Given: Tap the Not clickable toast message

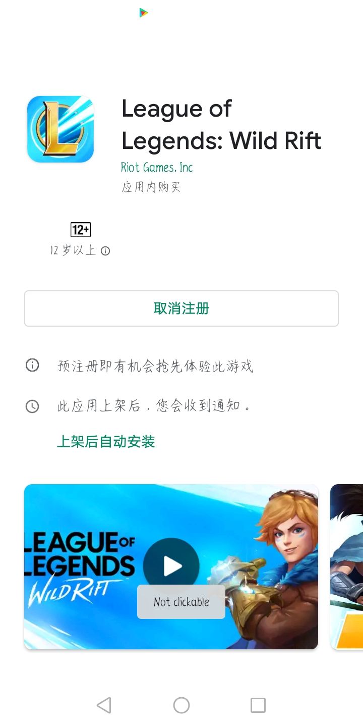Looking at the screenshot, I should 181,602.
